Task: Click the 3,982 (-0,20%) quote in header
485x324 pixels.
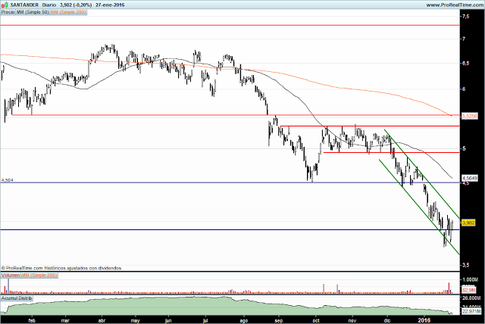Action: tap(76, 5)
